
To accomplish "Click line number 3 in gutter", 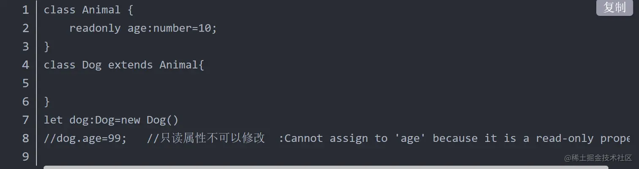I will 26,46.
